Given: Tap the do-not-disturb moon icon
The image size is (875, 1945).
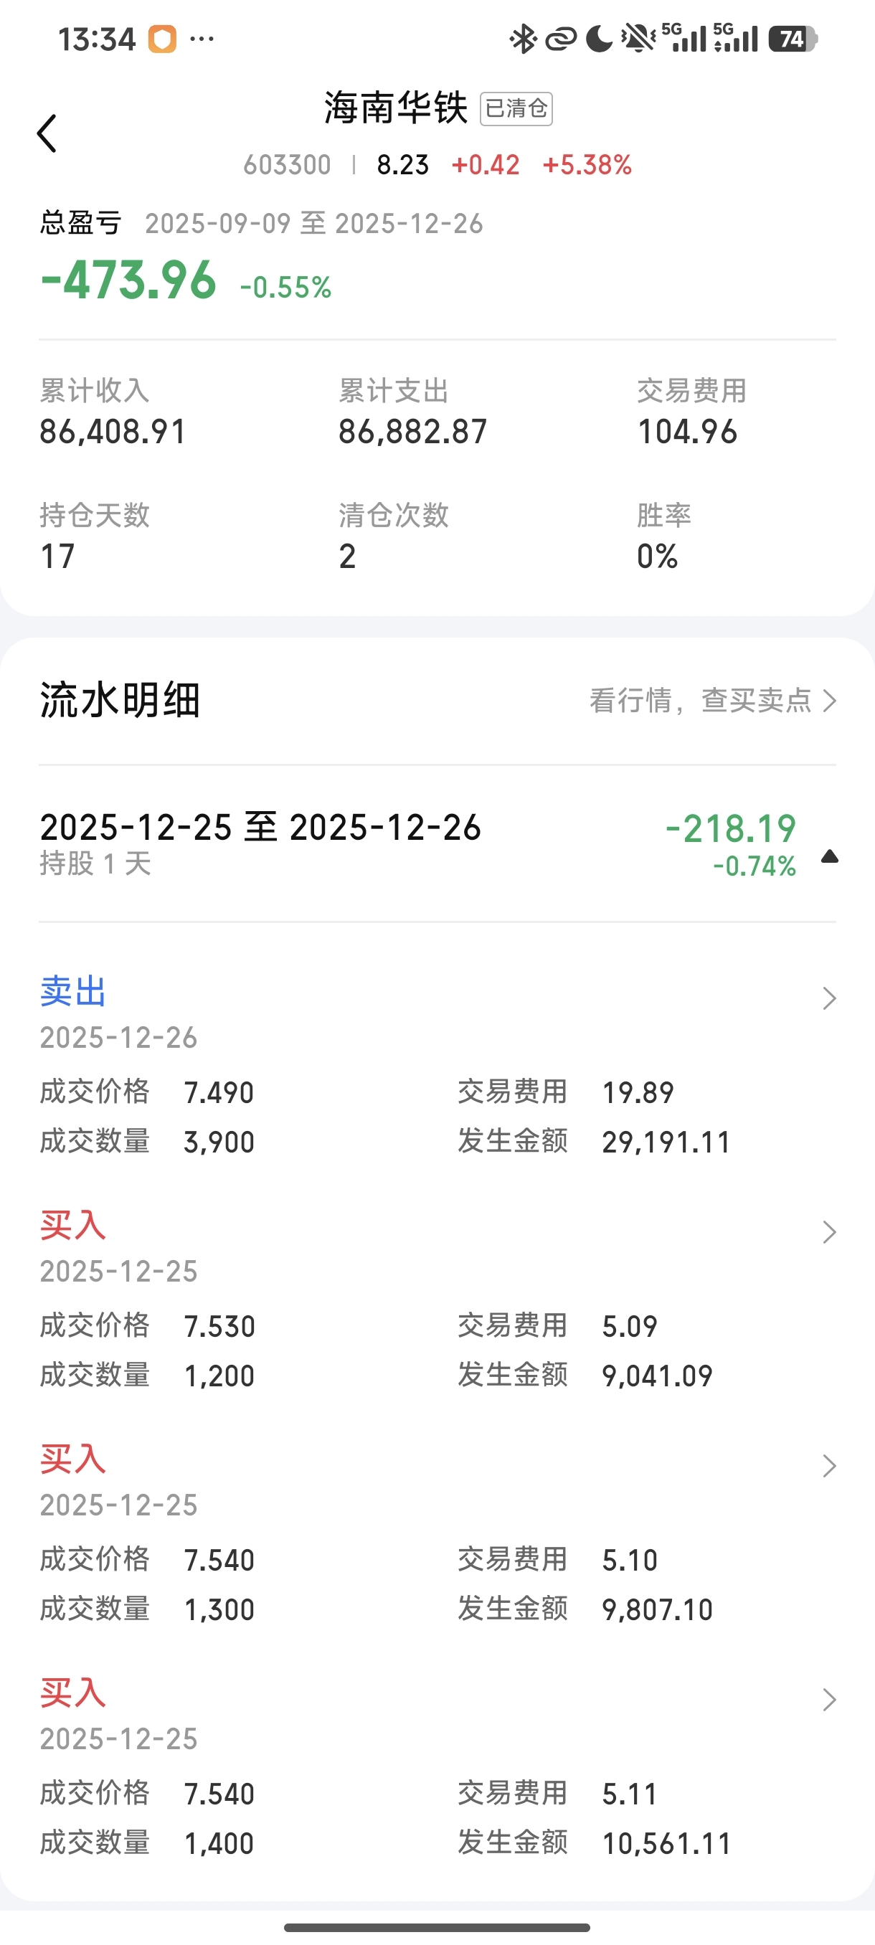Looking at the screenshot, I should tap(600, 39).
